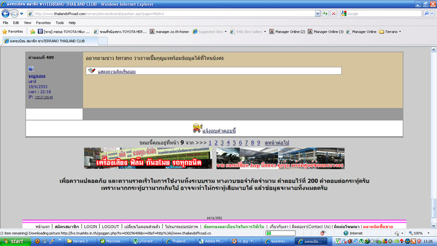Go to page 1 of the thread
Viewport: 437px width, 246px height.
tap(210, 143)
